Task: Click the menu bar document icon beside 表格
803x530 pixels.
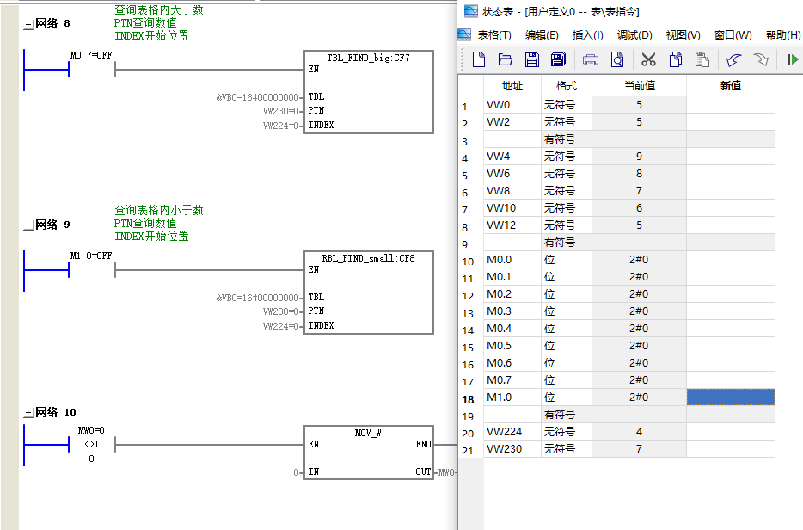Action: 464,34
